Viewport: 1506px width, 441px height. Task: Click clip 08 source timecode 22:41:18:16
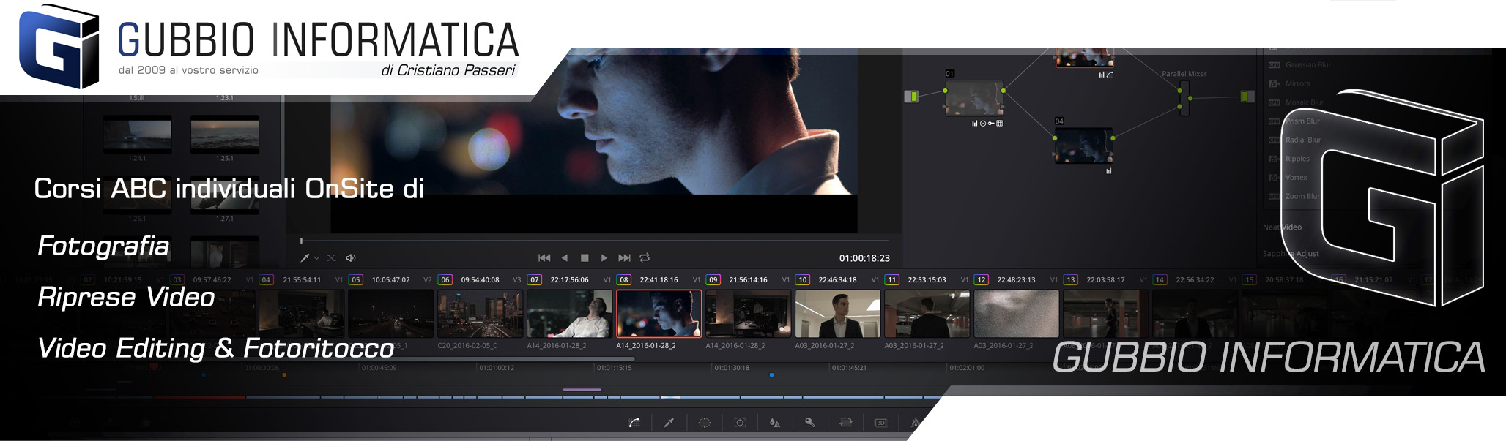coord(659,280)
